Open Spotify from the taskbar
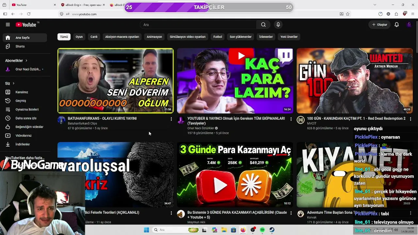The image size is (418, 235). tap(262, 230)
